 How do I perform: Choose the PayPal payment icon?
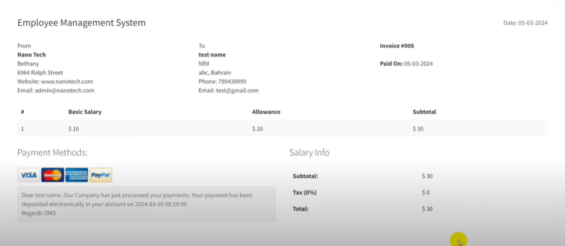[x=101, y=175]
